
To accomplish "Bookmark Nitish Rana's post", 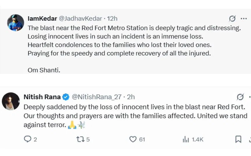I will pos(238,140).
